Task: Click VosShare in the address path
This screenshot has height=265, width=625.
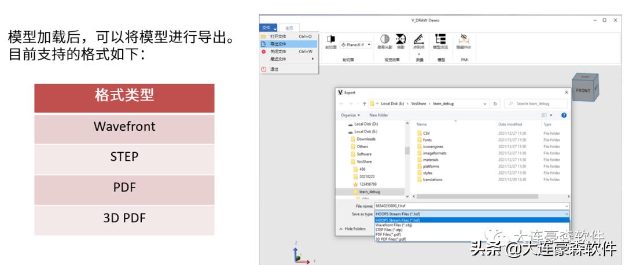Action: (x=417, y=104)
